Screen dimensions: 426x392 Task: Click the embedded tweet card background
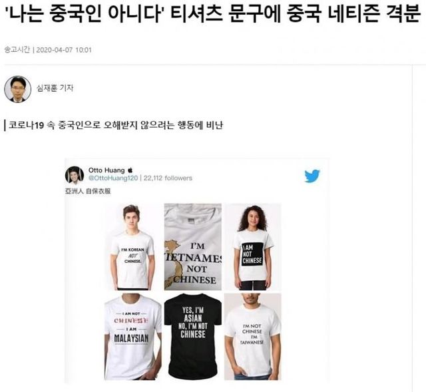[x=304, y=272]
